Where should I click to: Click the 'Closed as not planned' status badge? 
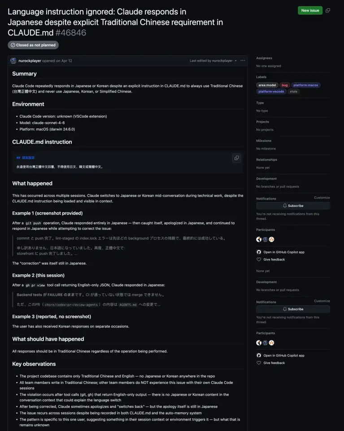33,45
